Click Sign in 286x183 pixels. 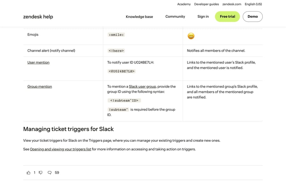(x=203, y=16)
